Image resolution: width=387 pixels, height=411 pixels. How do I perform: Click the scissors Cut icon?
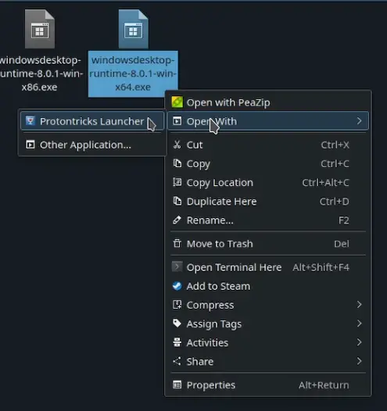click(177, 145)
